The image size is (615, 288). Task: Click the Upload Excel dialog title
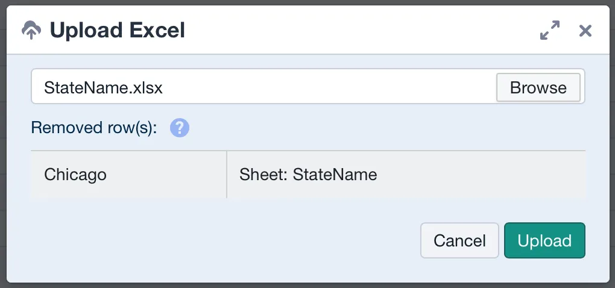tap(118, 30)
